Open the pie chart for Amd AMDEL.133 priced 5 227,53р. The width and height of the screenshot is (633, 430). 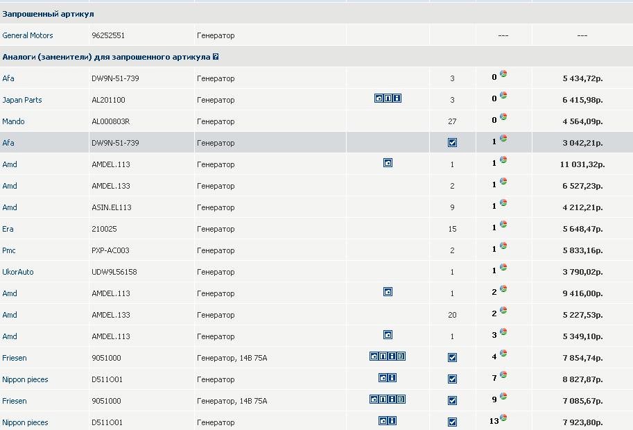[x=503, y=310]
